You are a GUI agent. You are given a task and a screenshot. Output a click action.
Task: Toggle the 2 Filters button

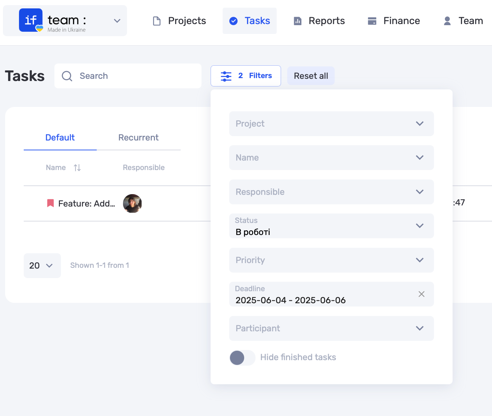tap(246, 76)
